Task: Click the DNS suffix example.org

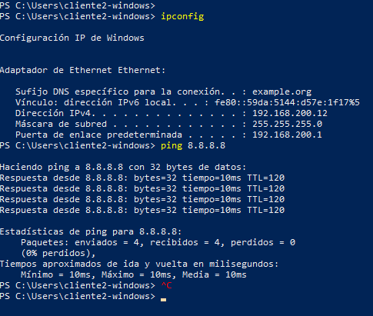Action: click(x=281, y=92)
